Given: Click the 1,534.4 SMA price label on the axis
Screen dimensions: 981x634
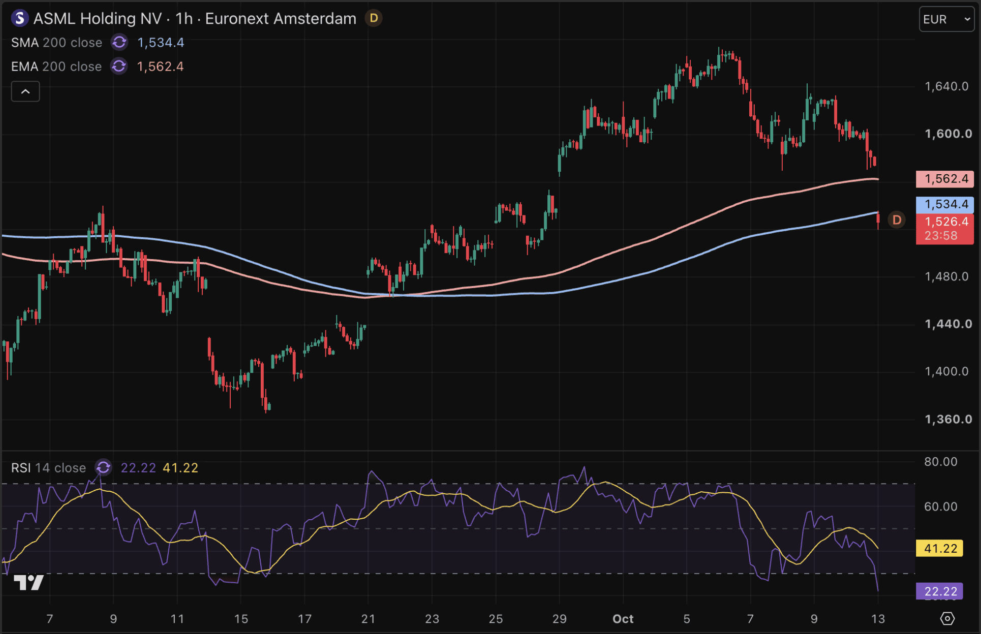Looking at the screenshot, I should (945, 204).
